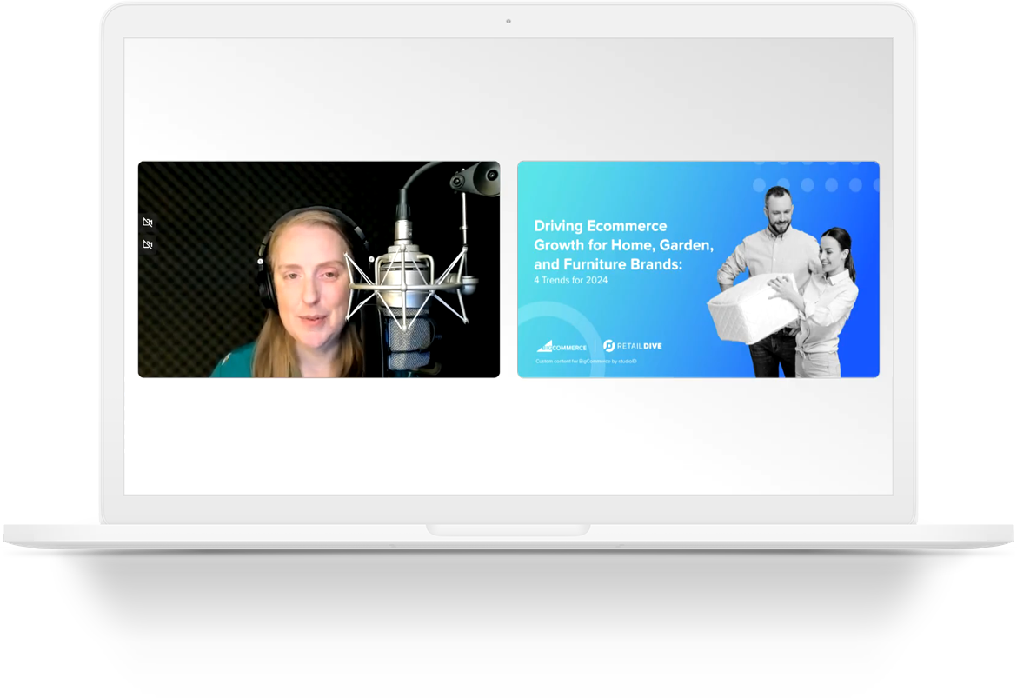The height and width of the screenshot is (698, 1017).
Task: Click "Custom content for BigCommerce by studioID" text
Action: (x=586, y=362)
